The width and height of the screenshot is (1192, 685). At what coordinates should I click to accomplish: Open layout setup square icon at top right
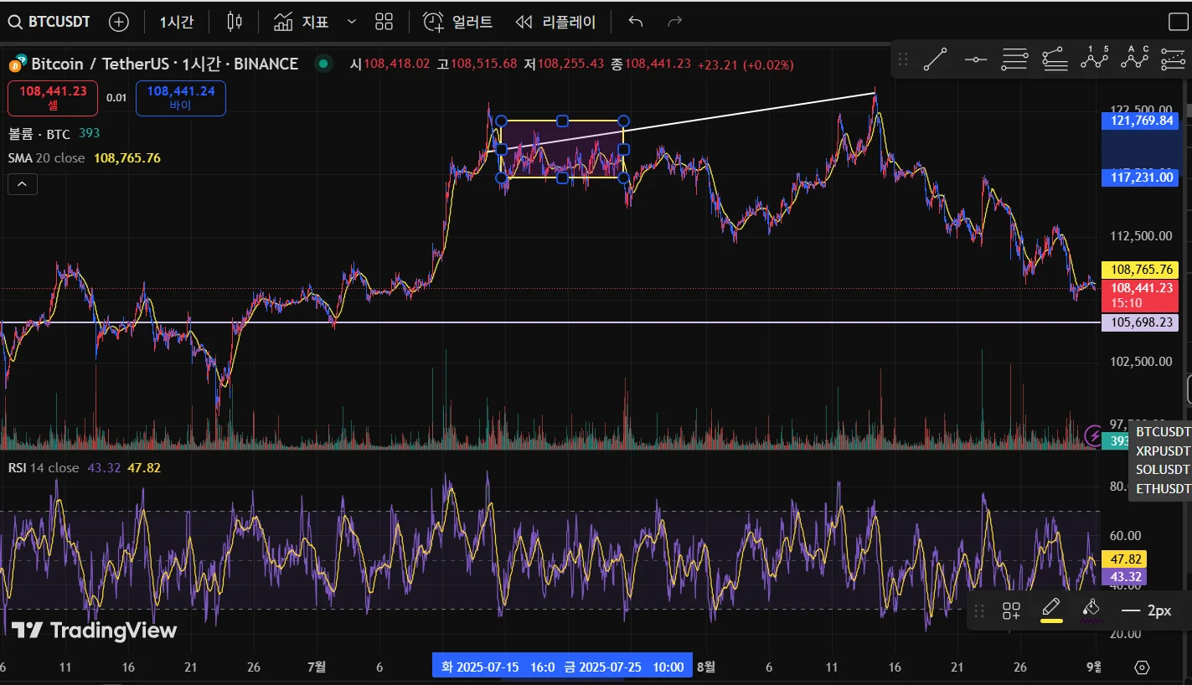click(1178, 22)
